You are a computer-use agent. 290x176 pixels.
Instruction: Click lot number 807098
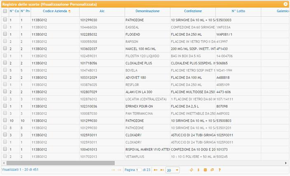click(222, 107)
